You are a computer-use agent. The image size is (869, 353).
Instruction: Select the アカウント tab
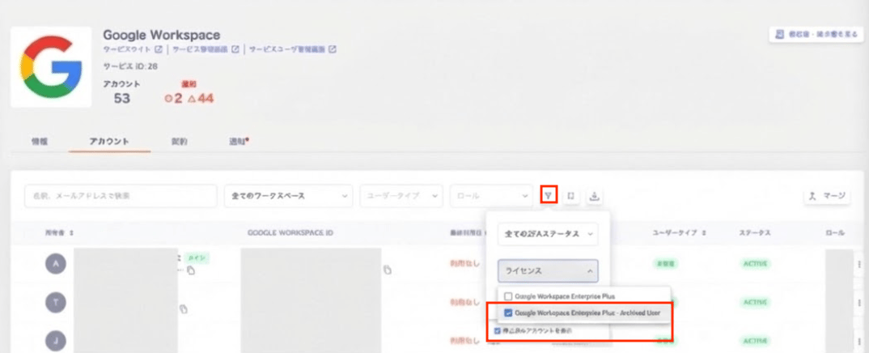tap(109, 142)
